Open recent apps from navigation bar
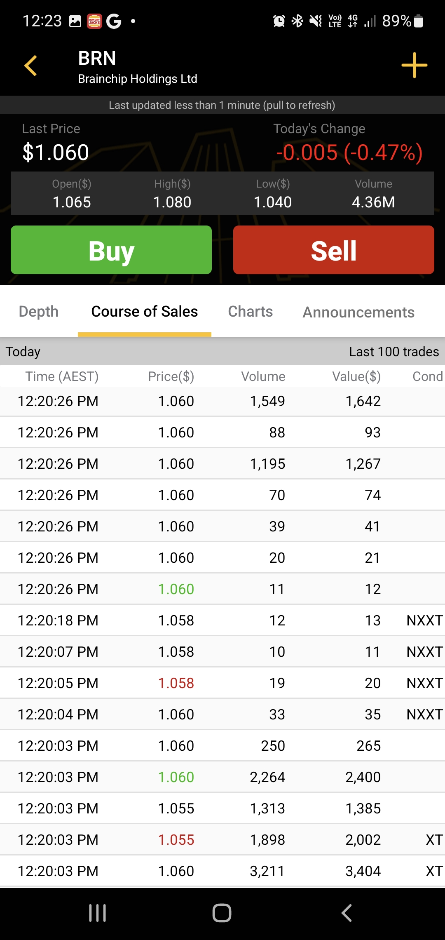The width and height of the screenshot is (445, 940). (98, 913)
